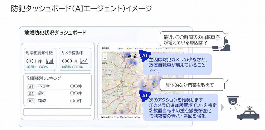This screenshot has height=130, width=265.
Task: Toggle the yellow-dot legend item at right end
Action: click(181, 48)
